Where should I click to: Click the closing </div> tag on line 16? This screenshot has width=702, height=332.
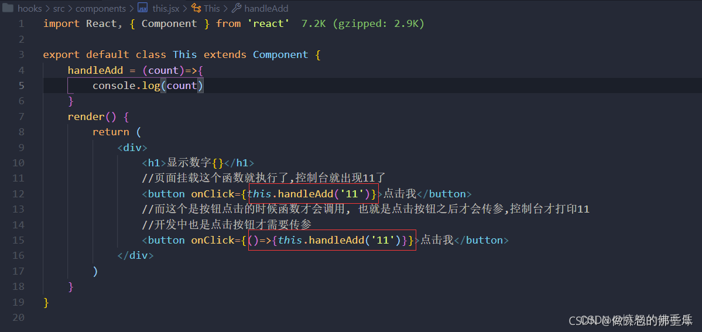(135, 255)
